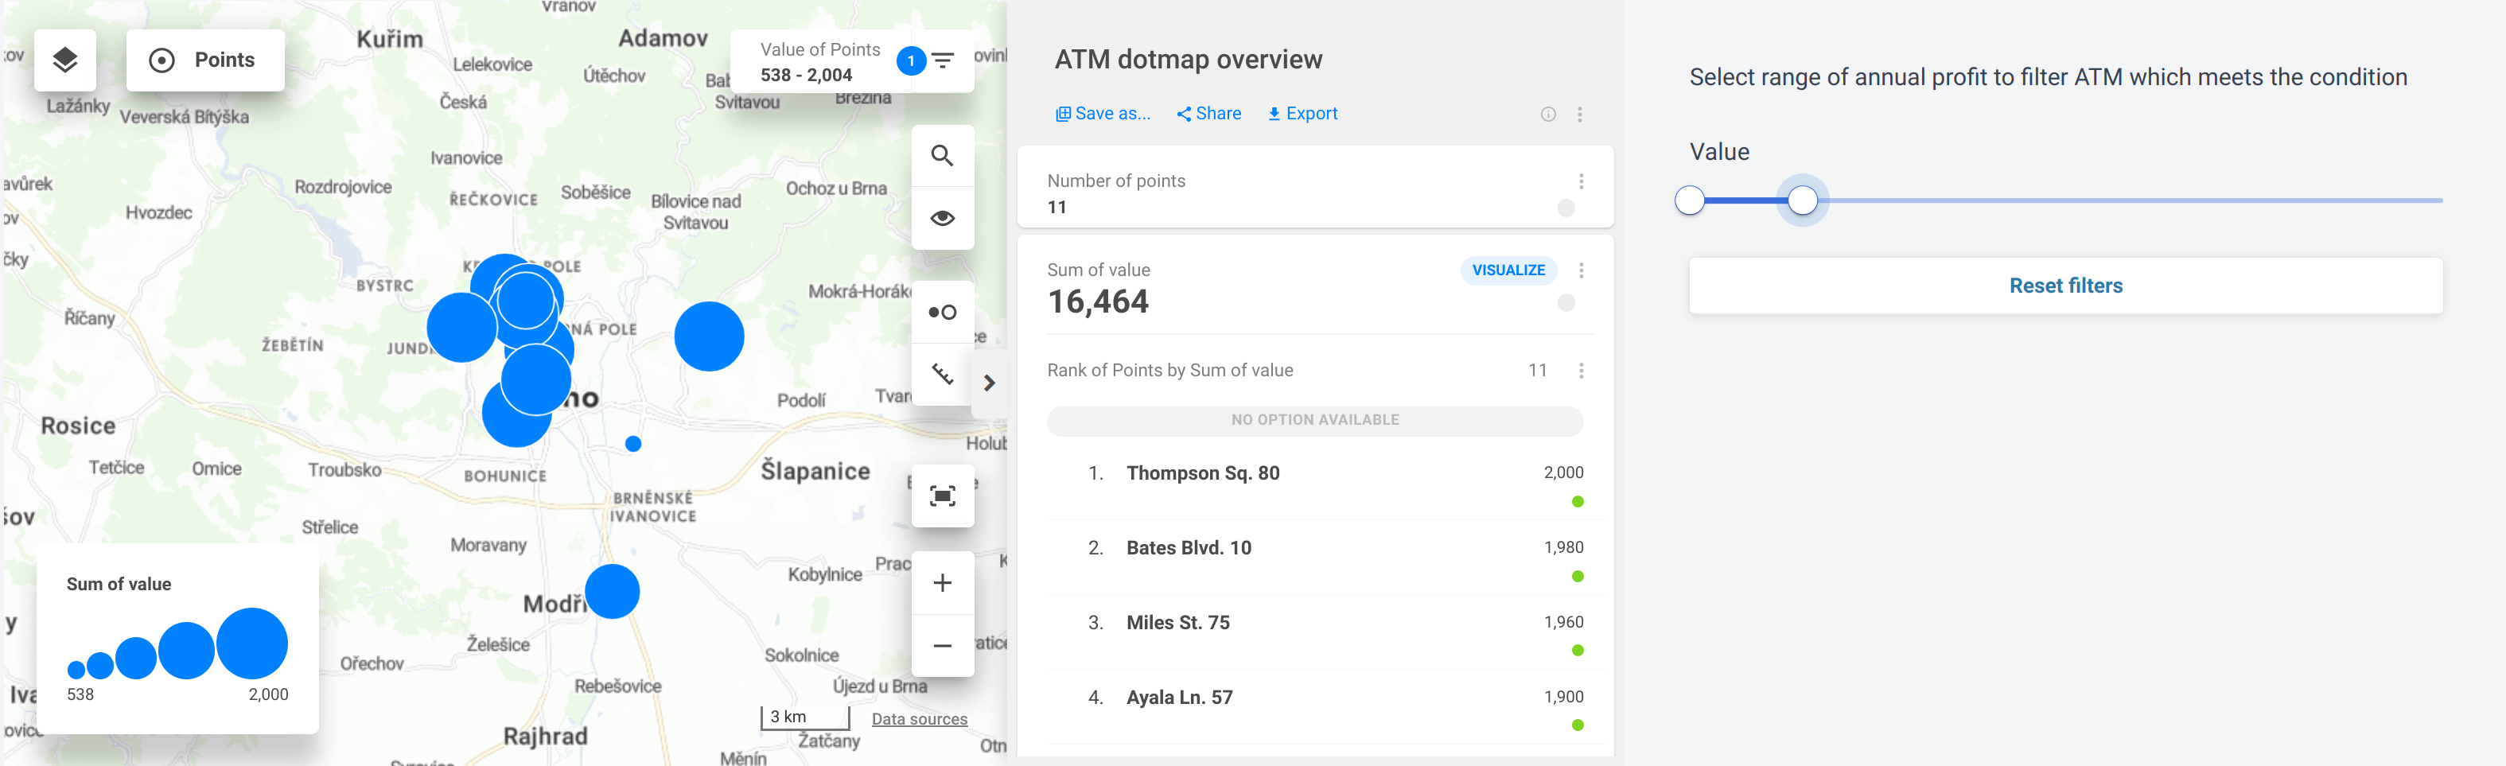Screen dimensions: 2506x766
Task: Zoom out with the minus button
Action: pyautogui.click(x=942, y=647)
